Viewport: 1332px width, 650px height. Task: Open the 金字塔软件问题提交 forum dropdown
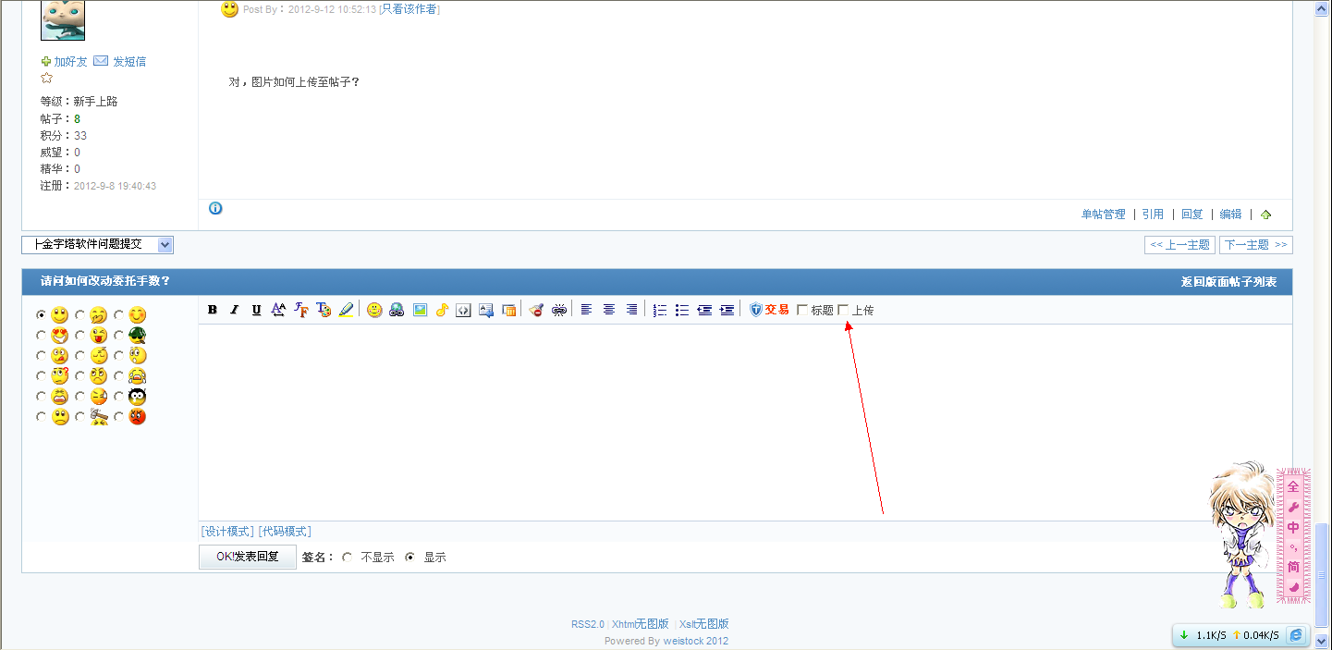pos(97,244)
